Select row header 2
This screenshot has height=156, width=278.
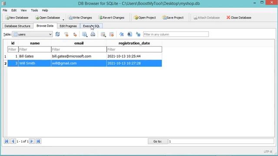pos(5,63)
